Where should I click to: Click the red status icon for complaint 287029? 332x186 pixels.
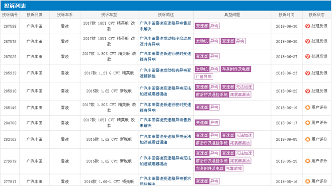[307, 56]
